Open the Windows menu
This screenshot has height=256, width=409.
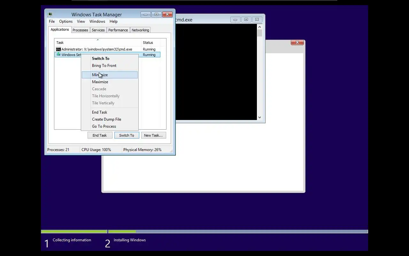[97, 21]
